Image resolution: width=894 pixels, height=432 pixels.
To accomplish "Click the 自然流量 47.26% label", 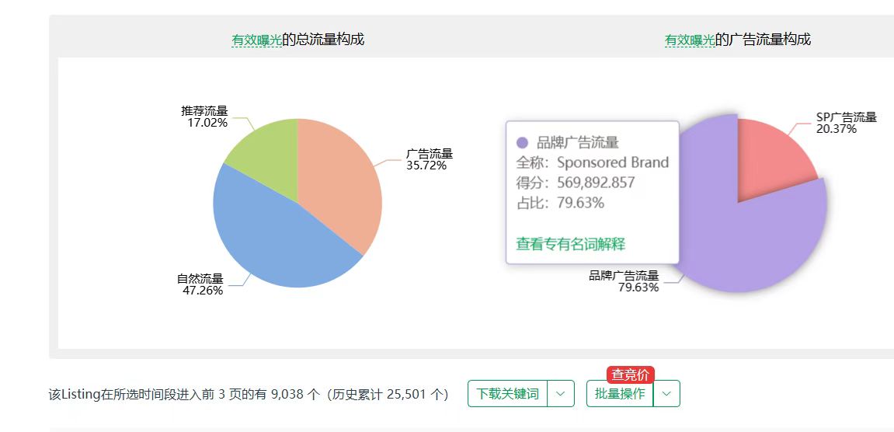I will (x=200, y=284).
